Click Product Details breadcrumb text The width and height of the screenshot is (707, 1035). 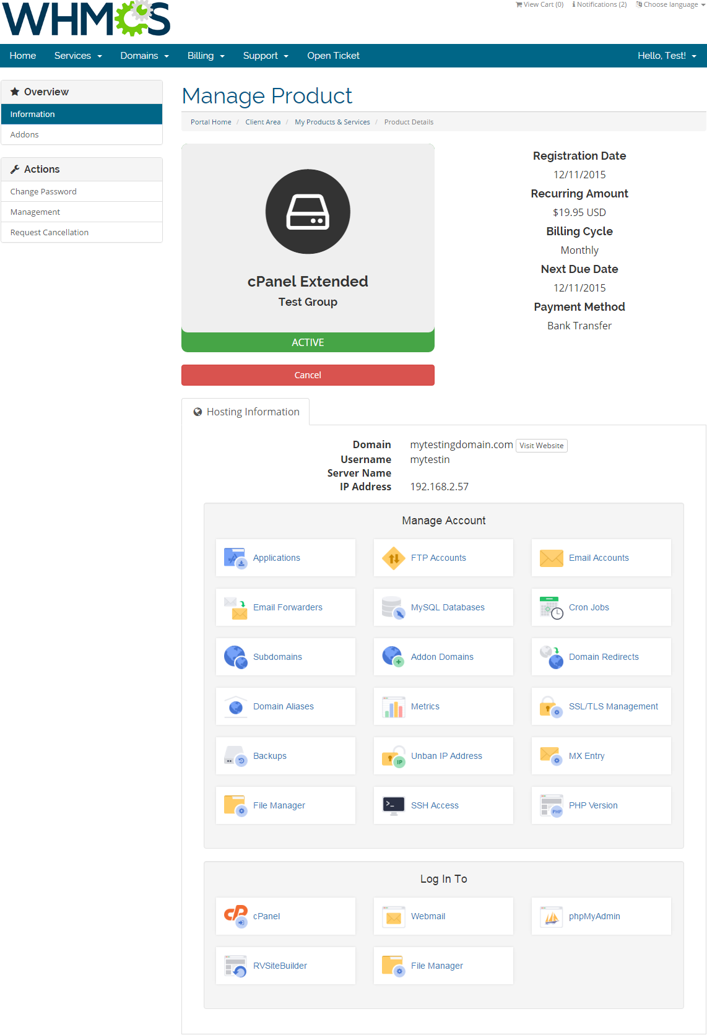click(x=409, y=122)
